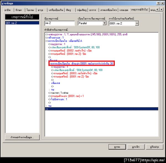Switch to the อาวุธ tab

(41, 10)
